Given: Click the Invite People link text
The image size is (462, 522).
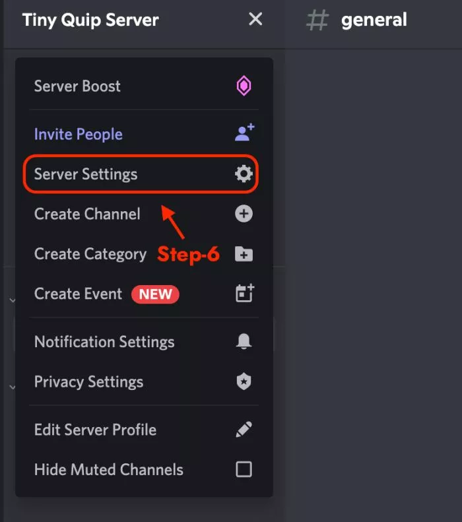Looking at the screenshot, I should coord(79,135).
